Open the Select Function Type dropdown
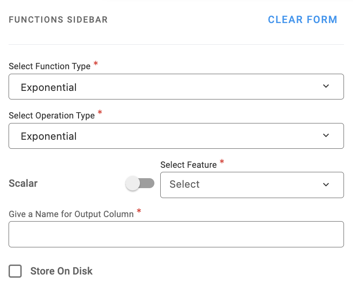The height and width of the screenshot is (303, 353). [x=176, y=87]
